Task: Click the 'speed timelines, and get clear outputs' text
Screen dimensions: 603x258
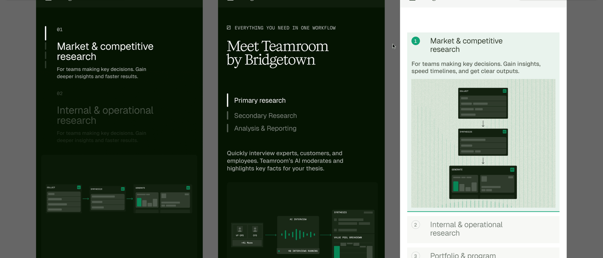Action: (x=465, y=71)
